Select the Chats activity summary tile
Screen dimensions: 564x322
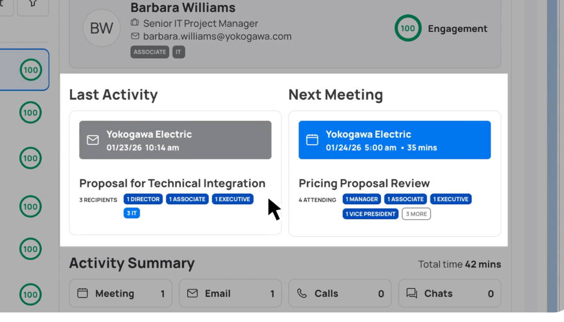tap(450, 293)
